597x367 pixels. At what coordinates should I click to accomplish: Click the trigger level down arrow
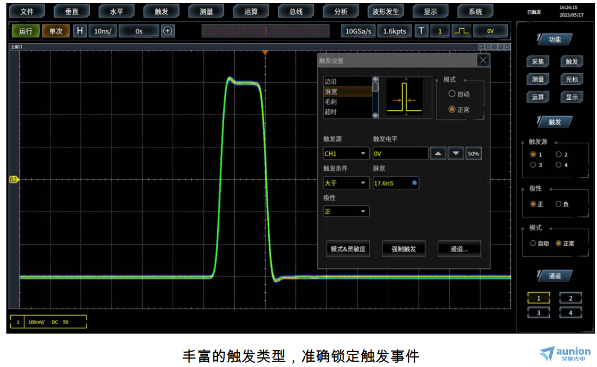tap(456, 154)
